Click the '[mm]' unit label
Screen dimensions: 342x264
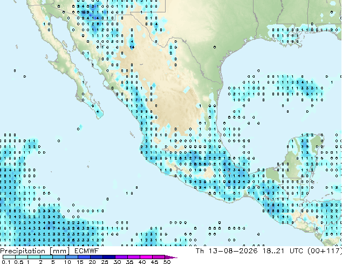click(59, 251)
